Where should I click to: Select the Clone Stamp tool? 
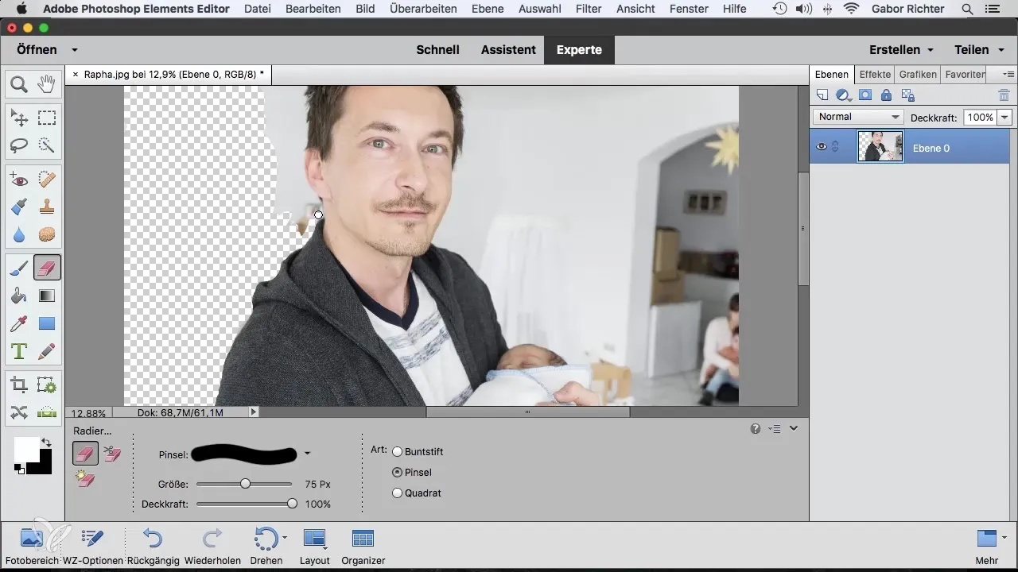[47, 207]
